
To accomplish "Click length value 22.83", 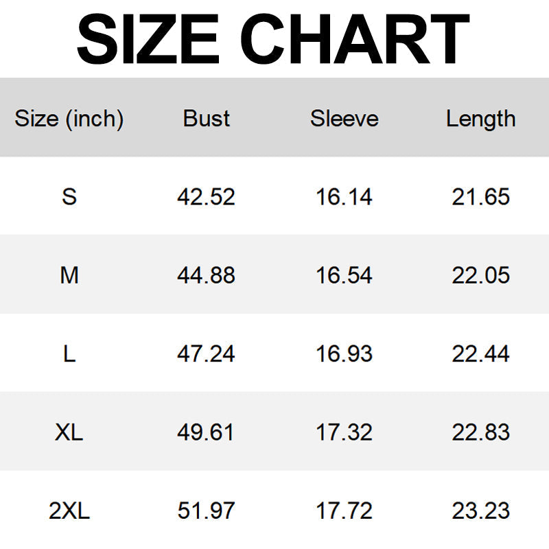I will pyautogui.click(x=480, y=432).
